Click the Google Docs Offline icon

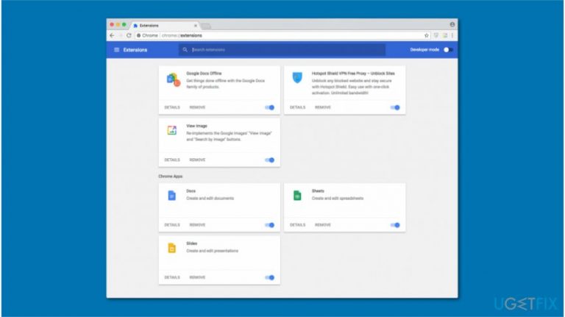coord(174,79)
